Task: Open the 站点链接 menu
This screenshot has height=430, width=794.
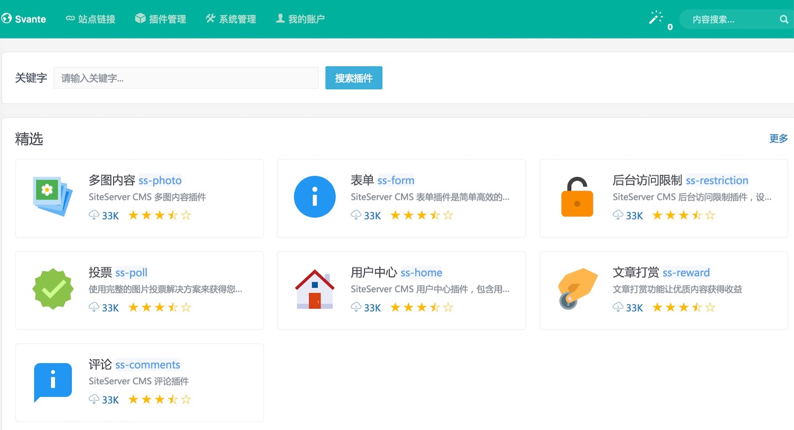Action: 91,19
